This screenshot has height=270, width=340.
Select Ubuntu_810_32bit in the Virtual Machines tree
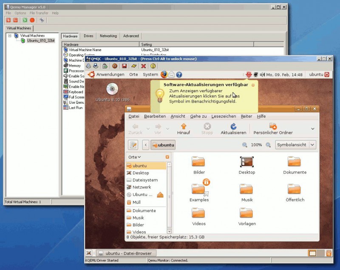click(x=42, y=41)
